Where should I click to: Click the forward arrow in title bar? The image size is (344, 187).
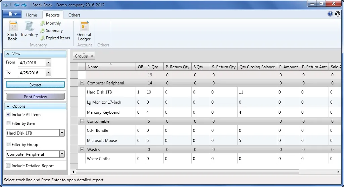[x=24, y=5]
